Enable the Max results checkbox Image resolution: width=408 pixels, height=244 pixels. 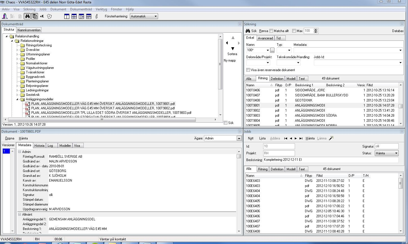click(x=294, y=31)
